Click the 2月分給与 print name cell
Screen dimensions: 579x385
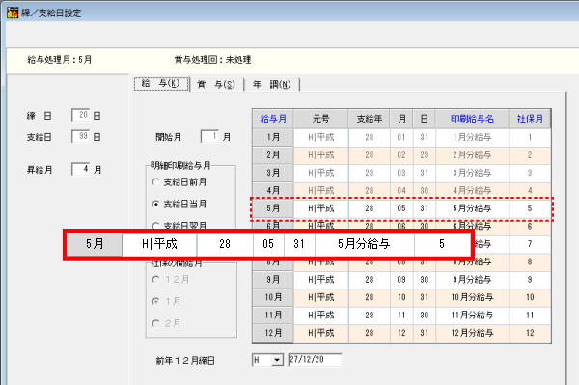472,155
